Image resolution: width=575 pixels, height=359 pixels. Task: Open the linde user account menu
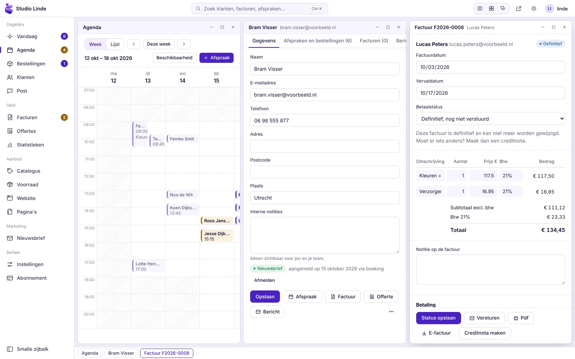556,9
